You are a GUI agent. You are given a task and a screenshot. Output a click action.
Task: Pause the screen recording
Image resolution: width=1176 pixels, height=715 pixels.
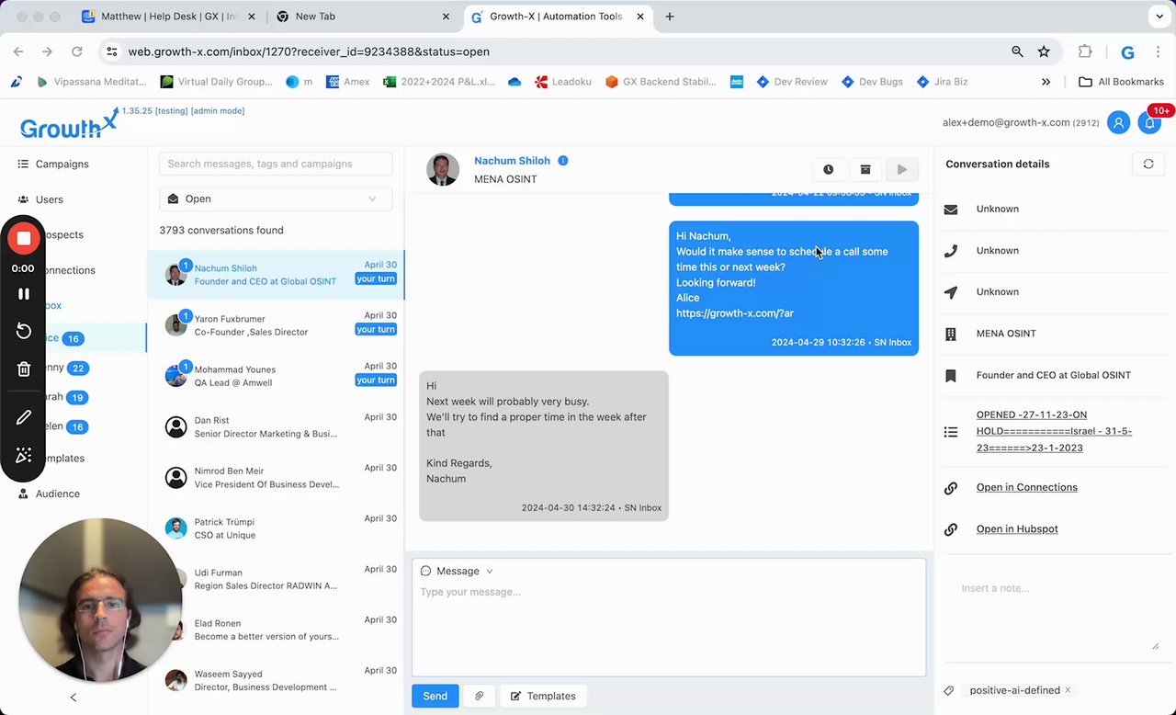(x=24, y=294)
